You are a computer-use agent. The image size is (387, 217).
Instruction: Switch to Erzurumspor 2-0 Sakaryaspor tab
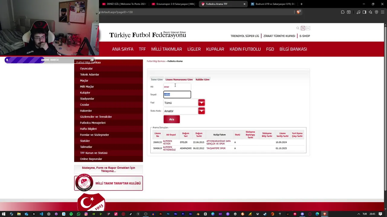tap(174, 4)
